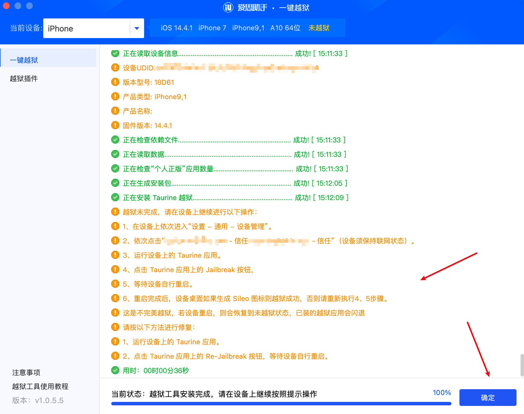The width and height of the screenshot is (524, 414).
Task: Click the 正在安装 Taurine 越狱 log line
Action: click(x=236, y=197)
